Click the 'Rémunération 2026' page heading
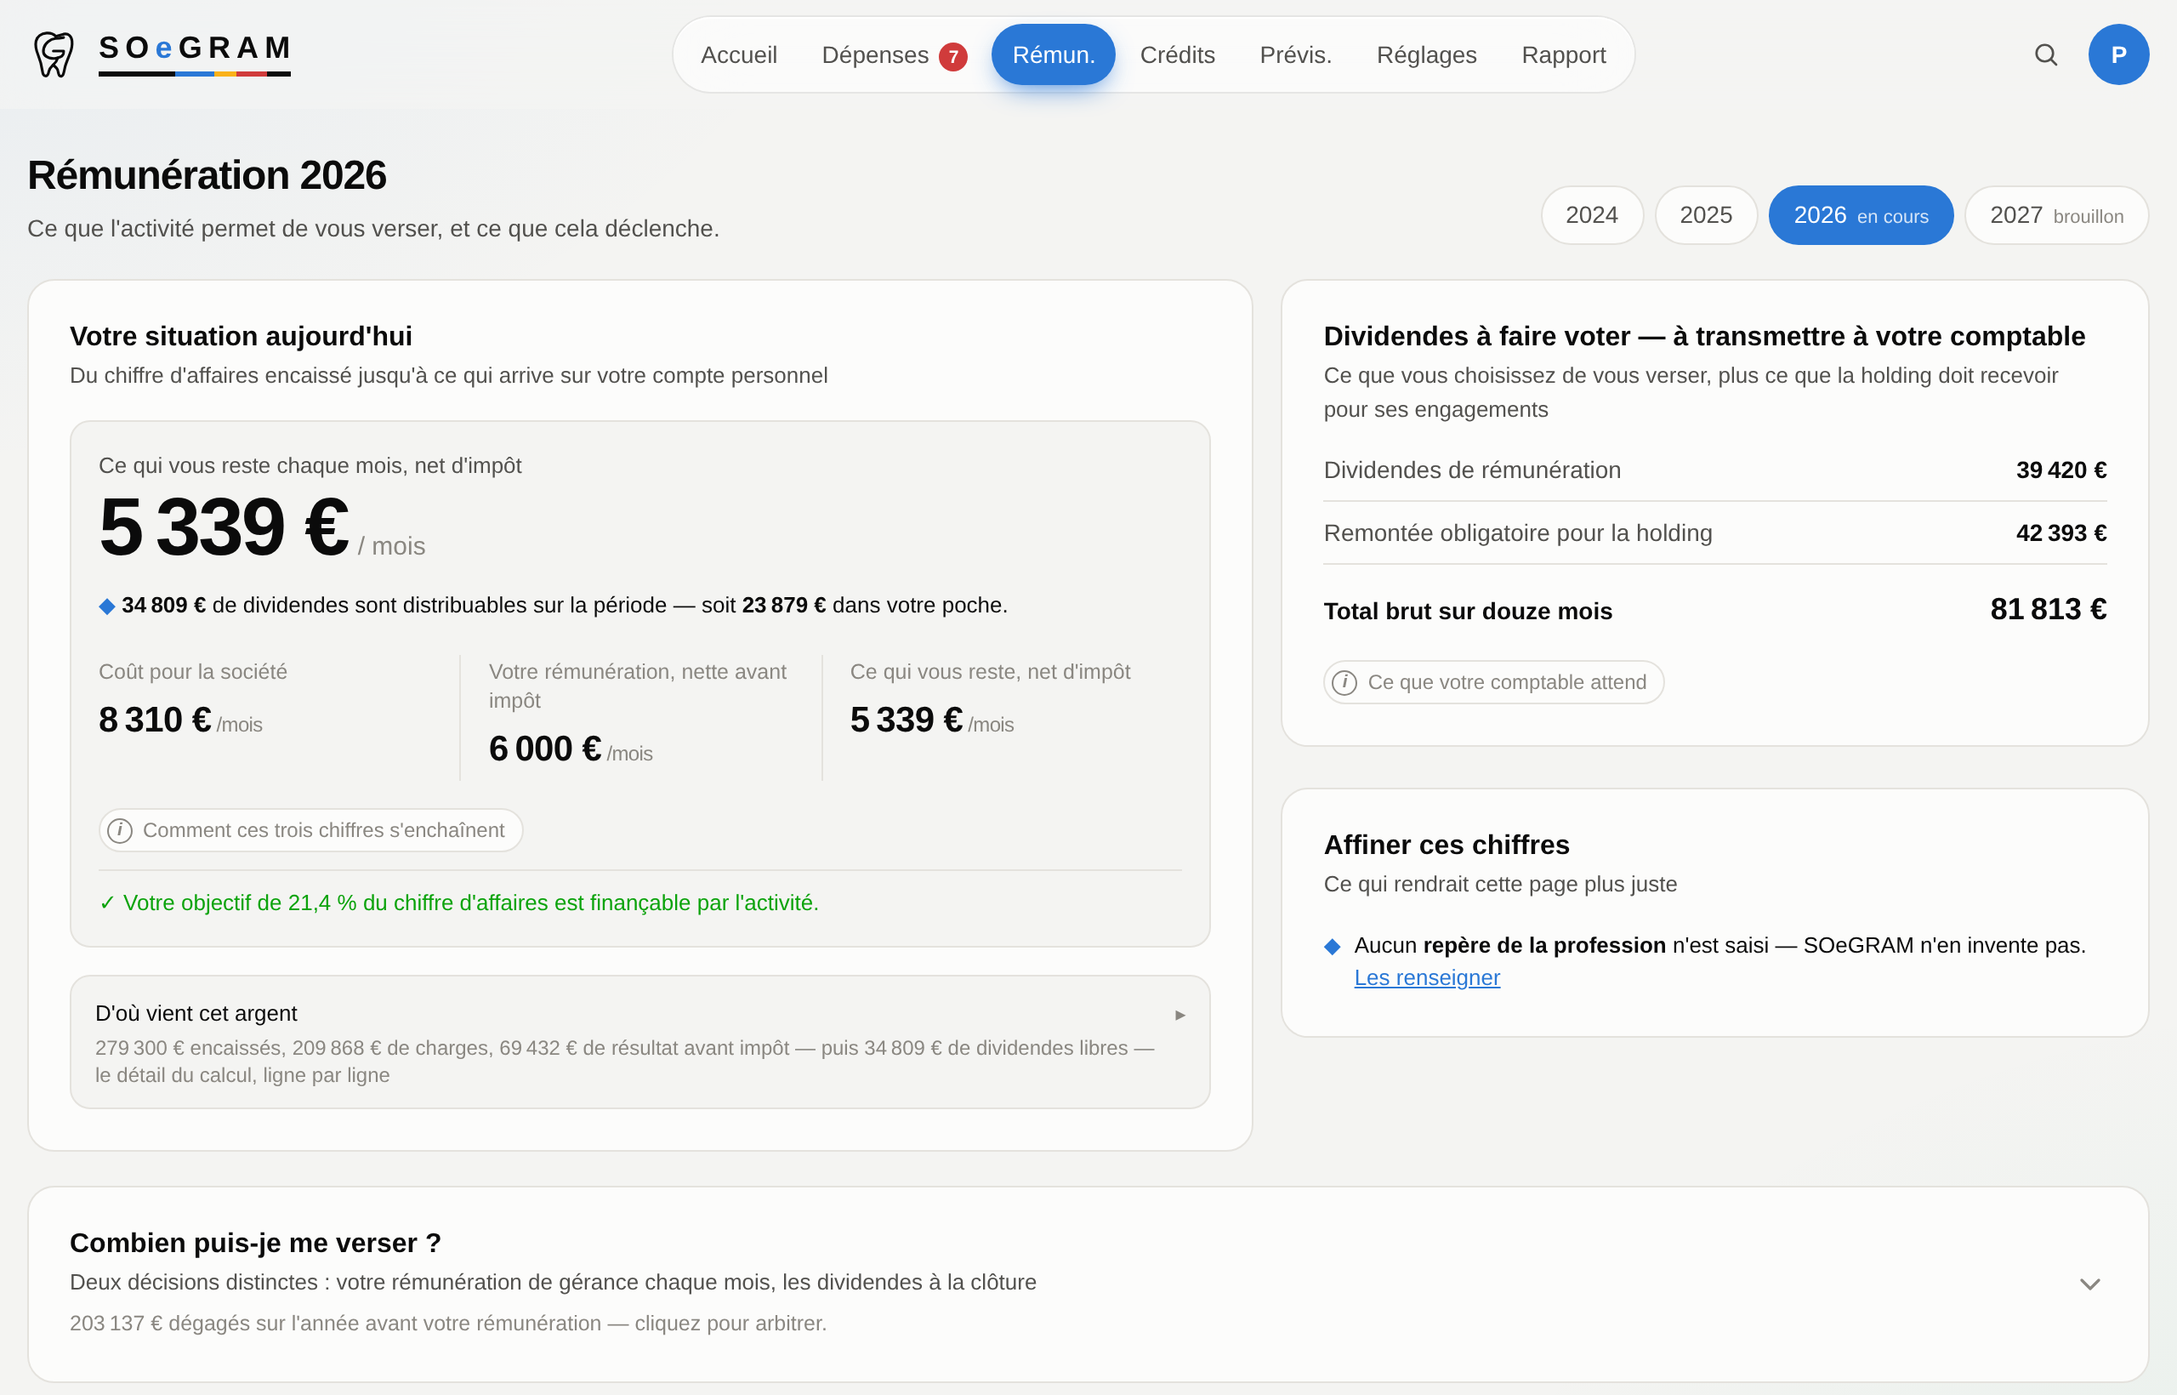Viewport: 2177px width, 1395px height. (207, 175)
